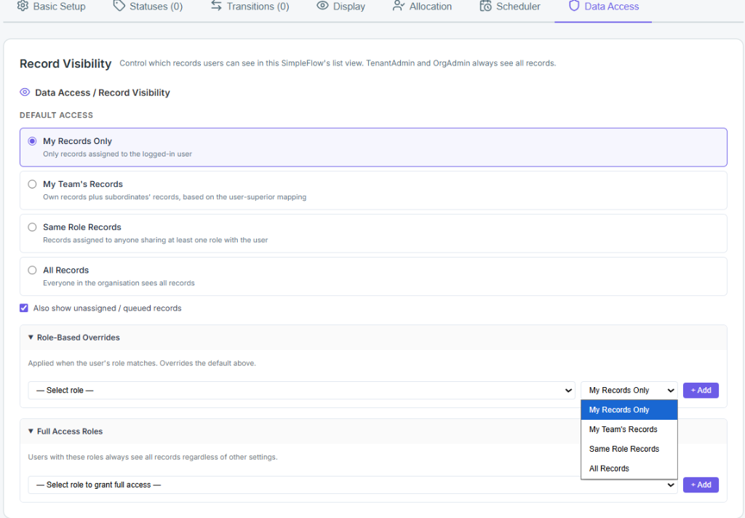Click Add button in Full Access Roles
This screenshot has width=745, height=518.
pos(701,485)
